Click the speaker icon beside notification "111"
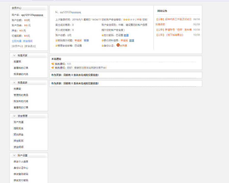The height and width of the screenshot is (183, 229). (x=53, y=64)
